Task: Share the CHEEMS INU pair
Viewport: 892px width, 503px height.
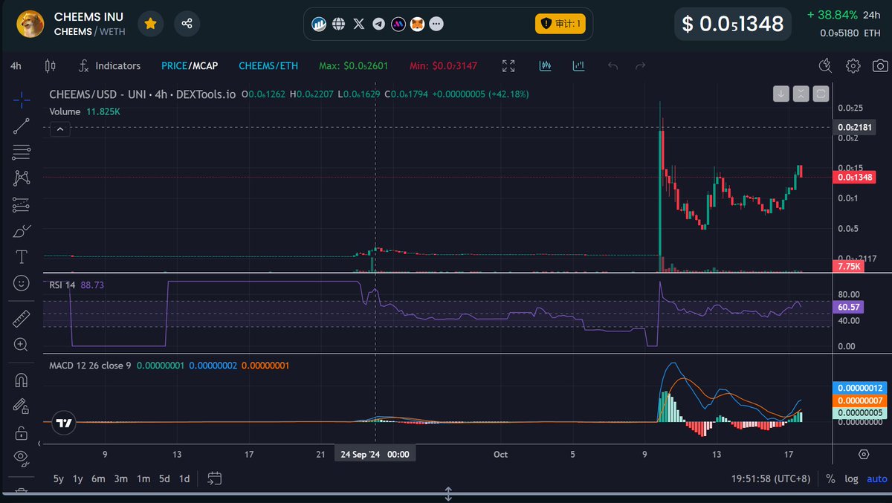Action: click(187, 24)
